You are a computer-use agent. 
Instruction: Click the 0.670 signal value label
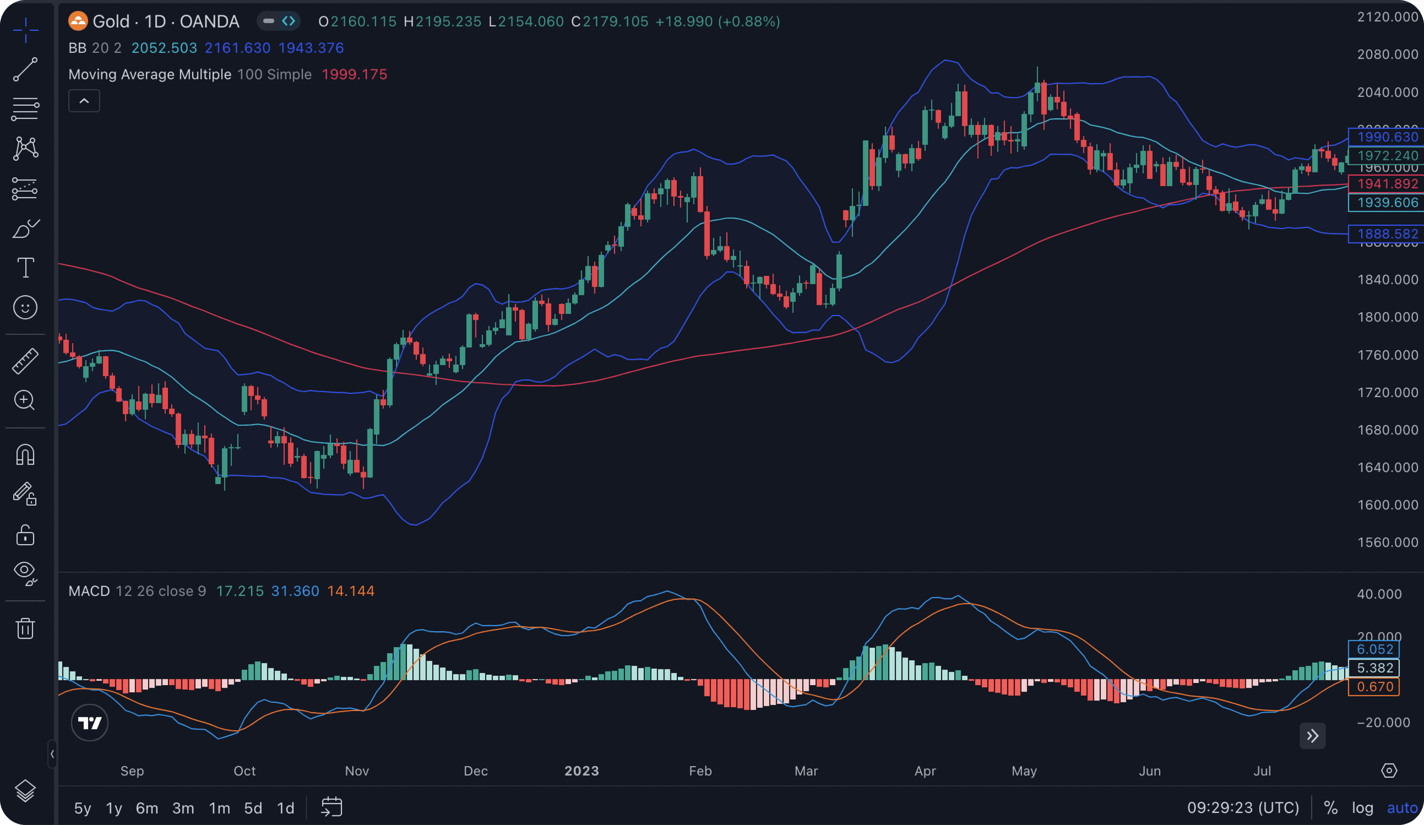coord(1374,687)
